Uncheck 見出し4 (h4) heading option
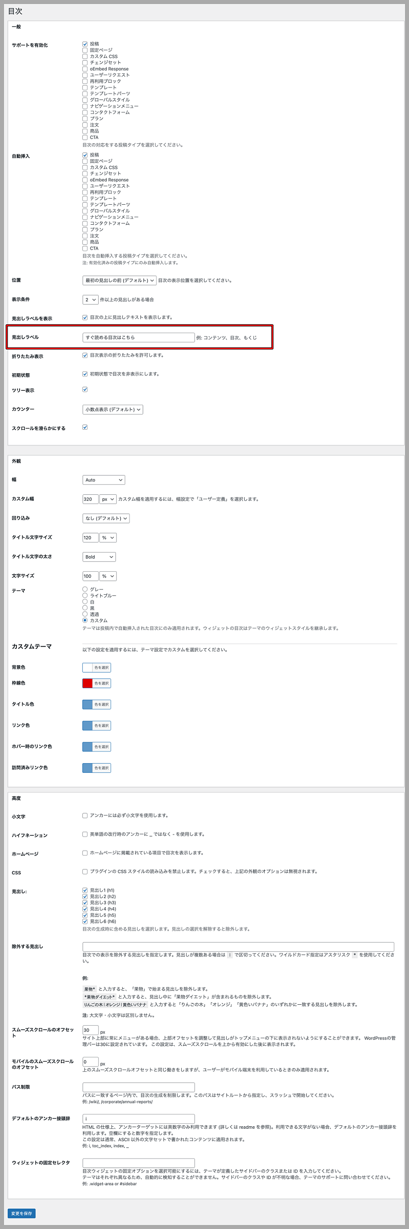The width and height of the screenshot is (409, 1229). 85,909
